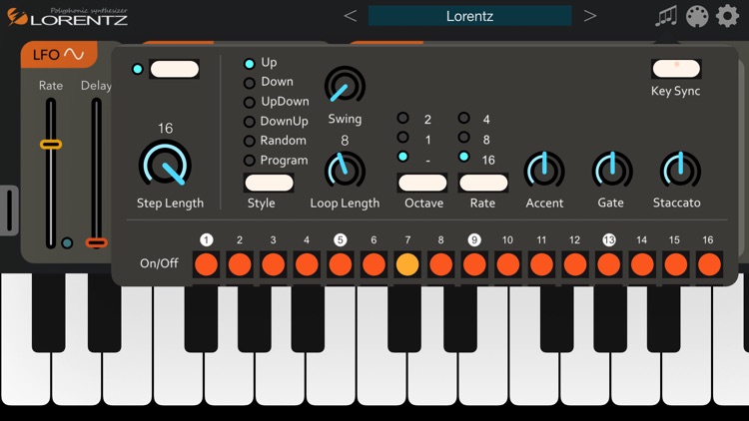Select the Program arpeggio style
Viewport: 749px width, 421px height.
(249, 161)
